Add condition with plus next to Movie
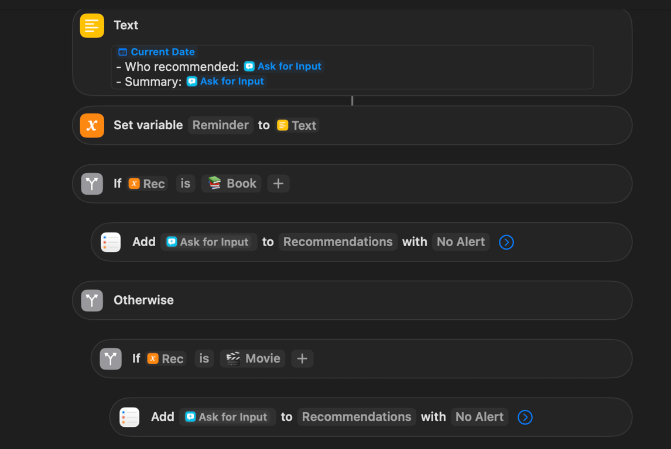 tap(302, 358)
